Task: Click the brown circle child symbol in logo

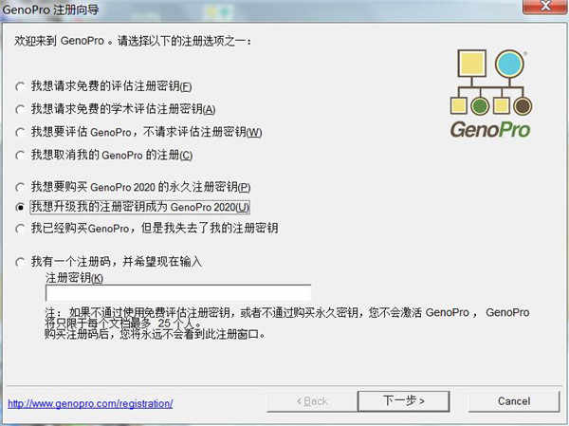Action: [523, 106]
